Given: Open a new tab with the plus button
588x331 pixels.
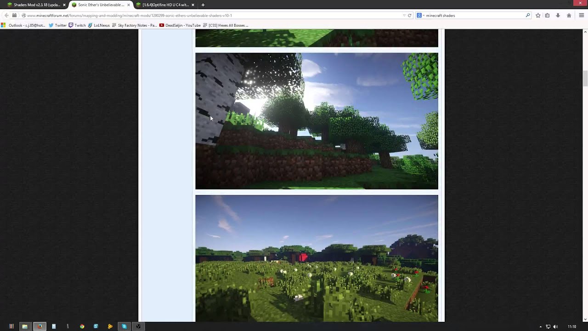Looking at the screenshot, I should pyautogui.click(x=203, y=5).
